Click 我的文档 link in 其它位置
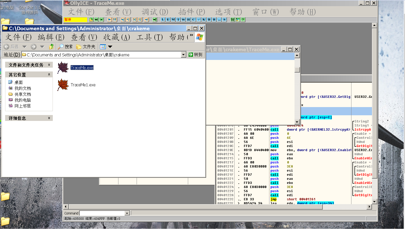The width and height of the screenshot is (405, 229). point(23,88)
